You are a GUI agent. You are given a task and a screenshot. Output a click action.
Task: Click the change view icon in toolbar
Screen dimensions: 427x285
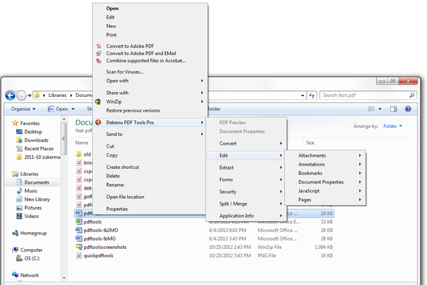(x=371, y=109)
